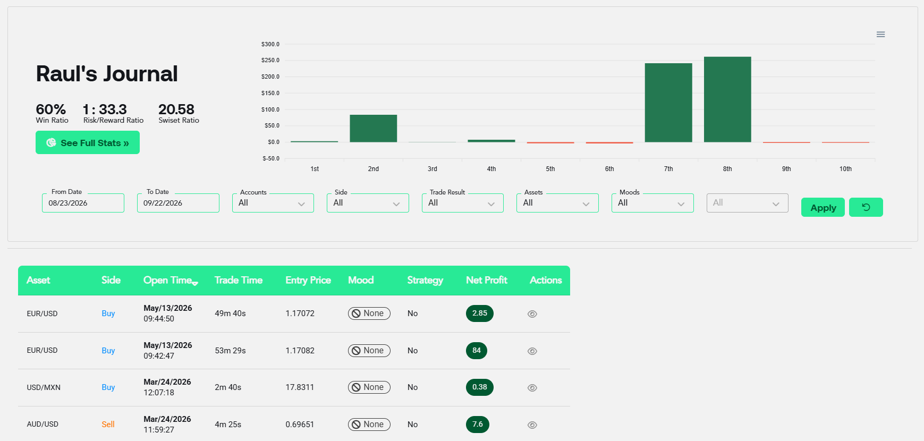Click entry price 1.17072
The image size is (924, 441).
(x=300, y=313)
